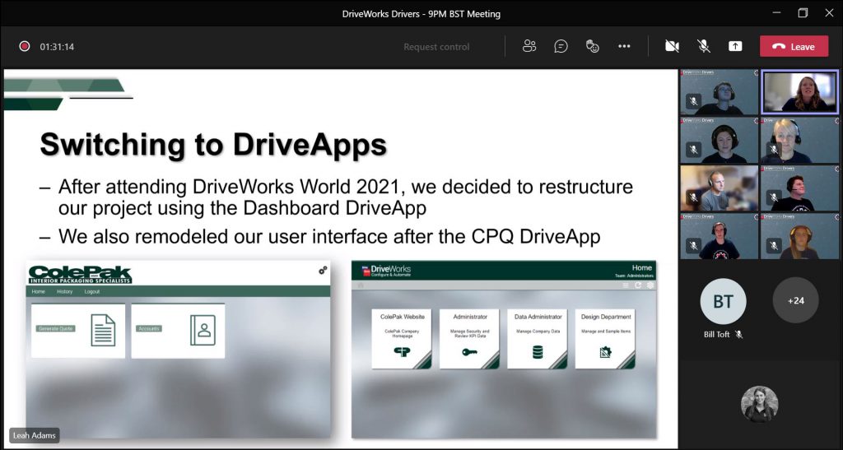This screenshot has width=843, height=450.
Task: Click the ColePak logo in the slide
Action: pyautogui.click(x=80, y=275)
